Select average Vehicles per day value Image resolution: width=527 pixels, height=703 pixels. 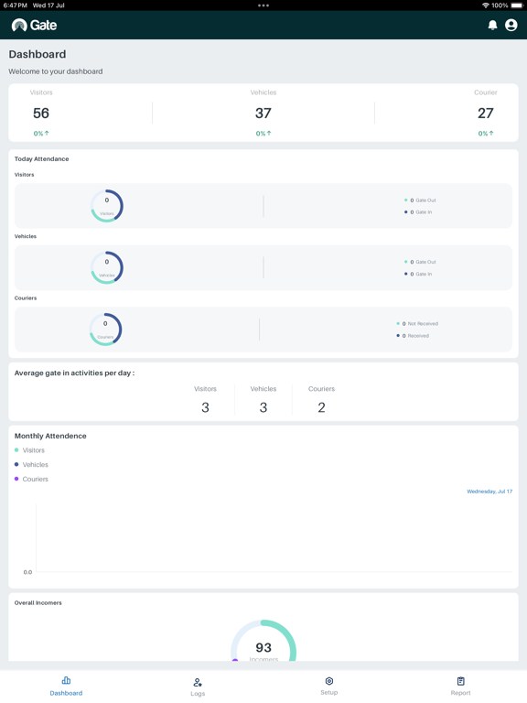[x=263, y=407]
